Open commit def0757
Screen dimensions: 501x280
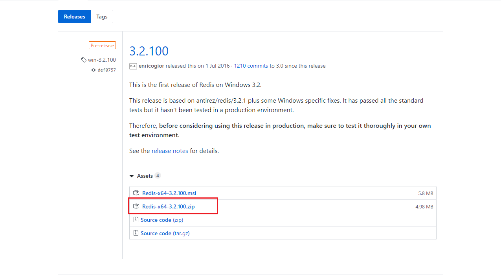pos(107,70)
